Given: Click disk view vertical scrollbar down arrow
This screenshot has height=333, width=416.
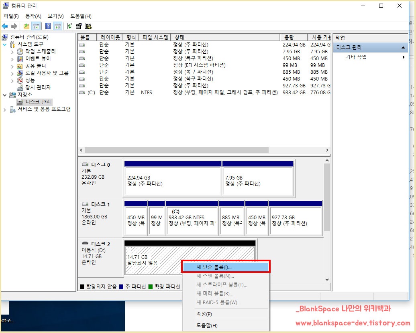Looking at the screenshot, I should click(327, 280).
